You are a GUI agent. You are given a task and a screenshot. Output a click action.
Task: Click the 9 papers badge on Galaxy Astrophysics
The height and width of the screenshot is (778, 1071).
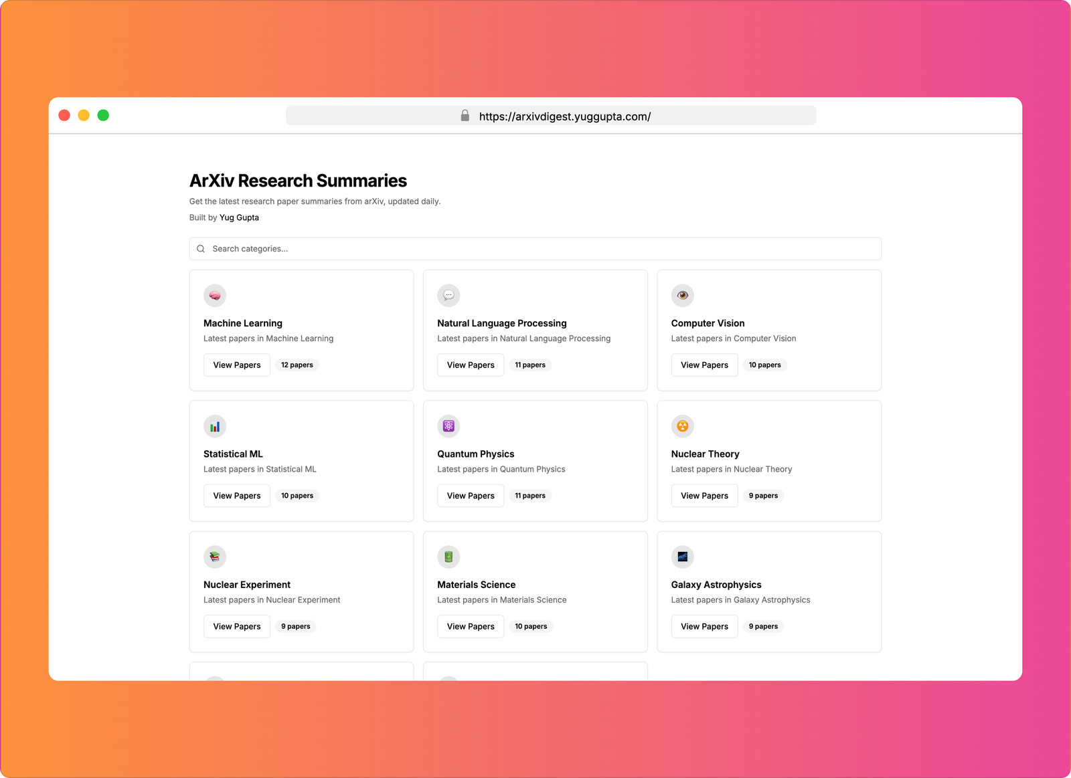point(763,627)
